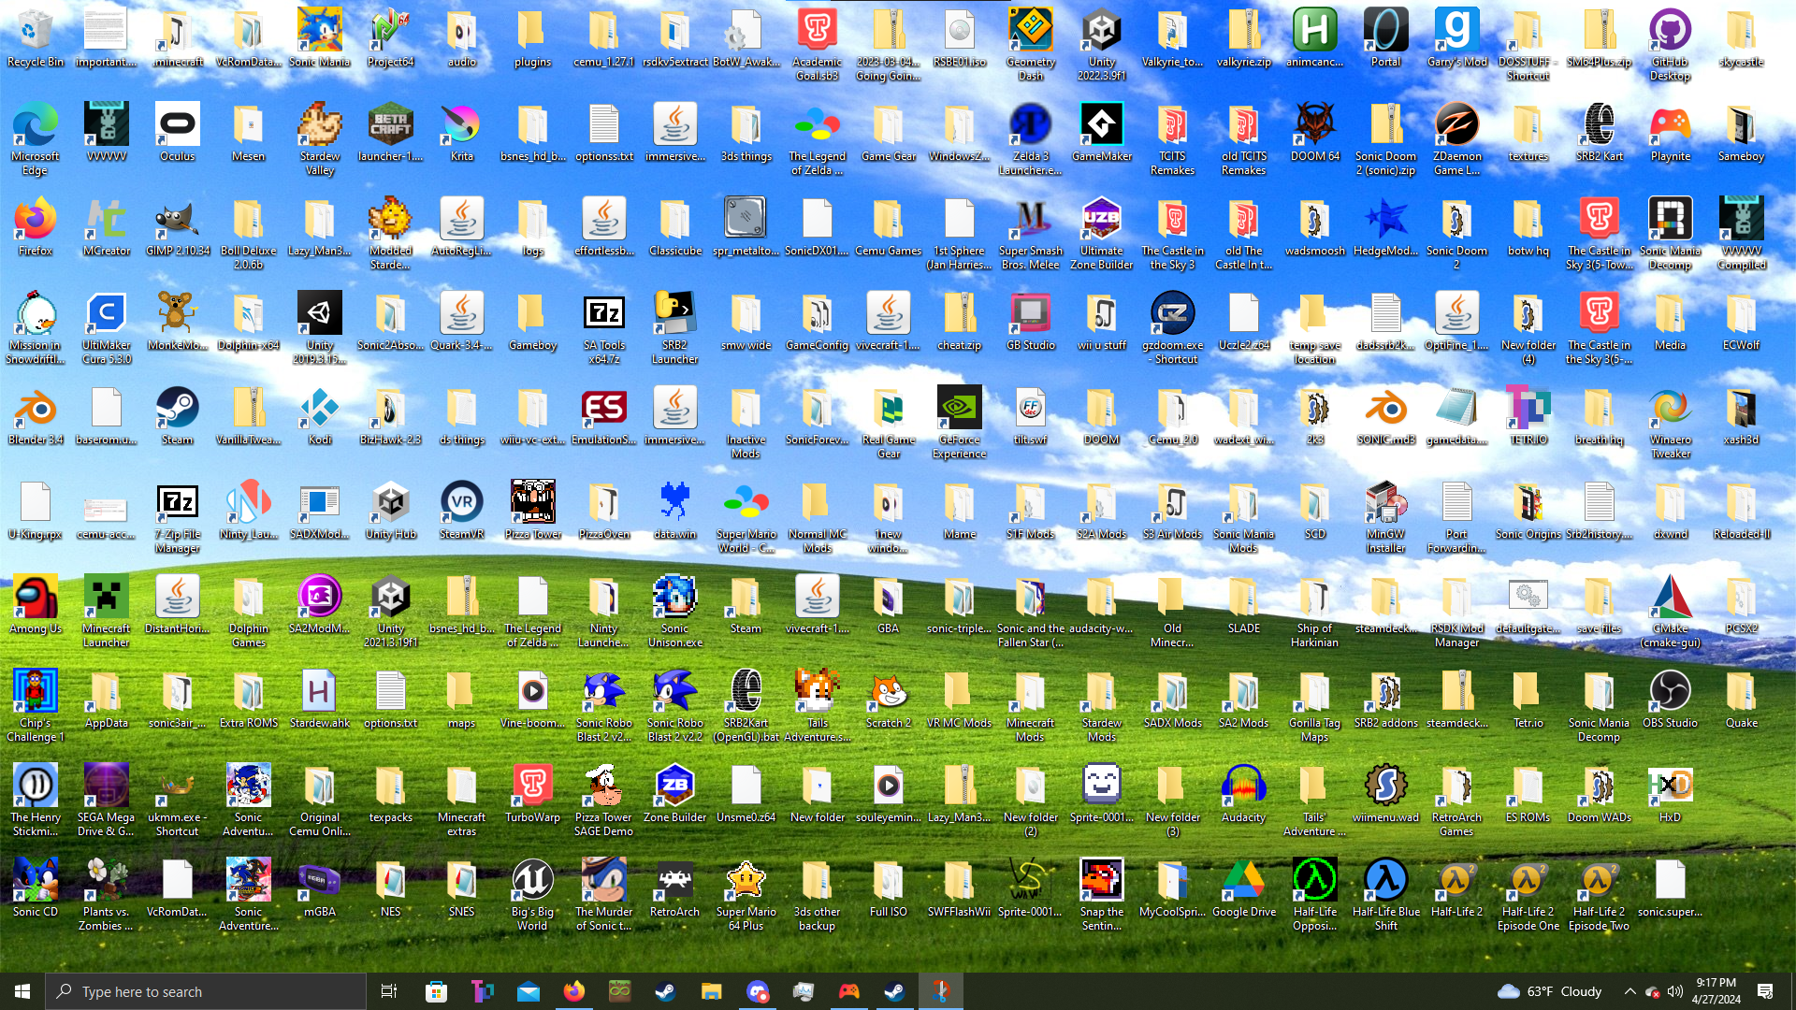This screenshot has width=1796, height=1010.
Task: Click the taskbar search box
Action: coord(206,991)
